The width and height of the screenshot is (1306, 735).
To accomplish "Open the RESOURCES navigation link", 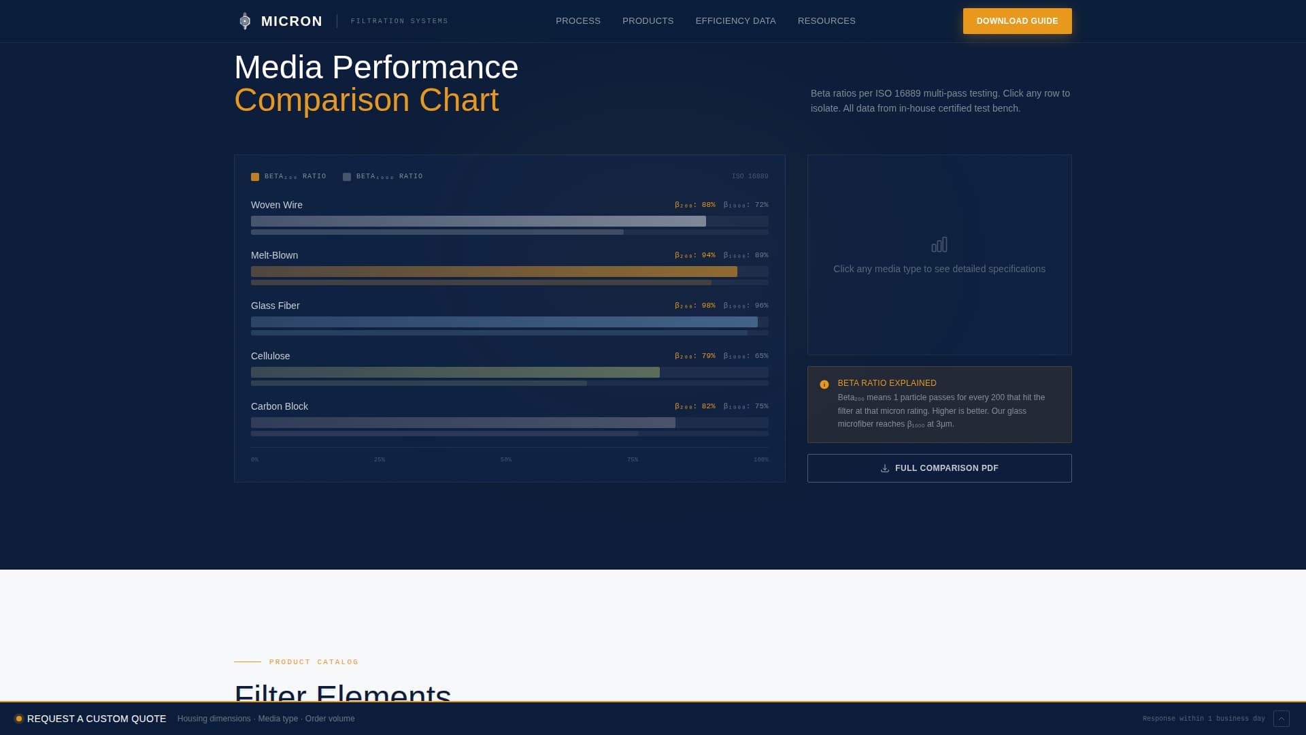I will click(826, 20).
